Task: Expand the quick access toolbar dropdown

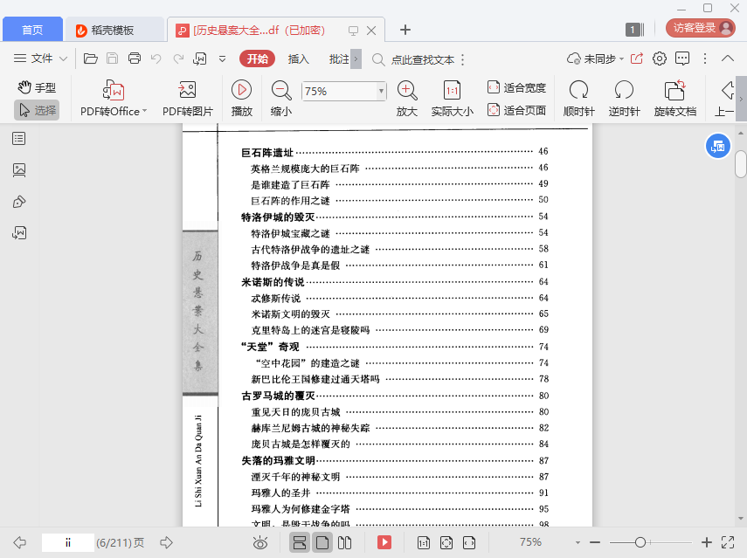Action: click(x=222, y=59)
